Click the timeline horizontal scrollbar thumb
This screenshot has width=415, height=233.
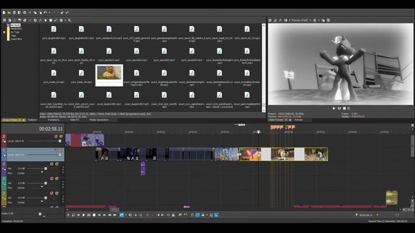coord(114,210)
